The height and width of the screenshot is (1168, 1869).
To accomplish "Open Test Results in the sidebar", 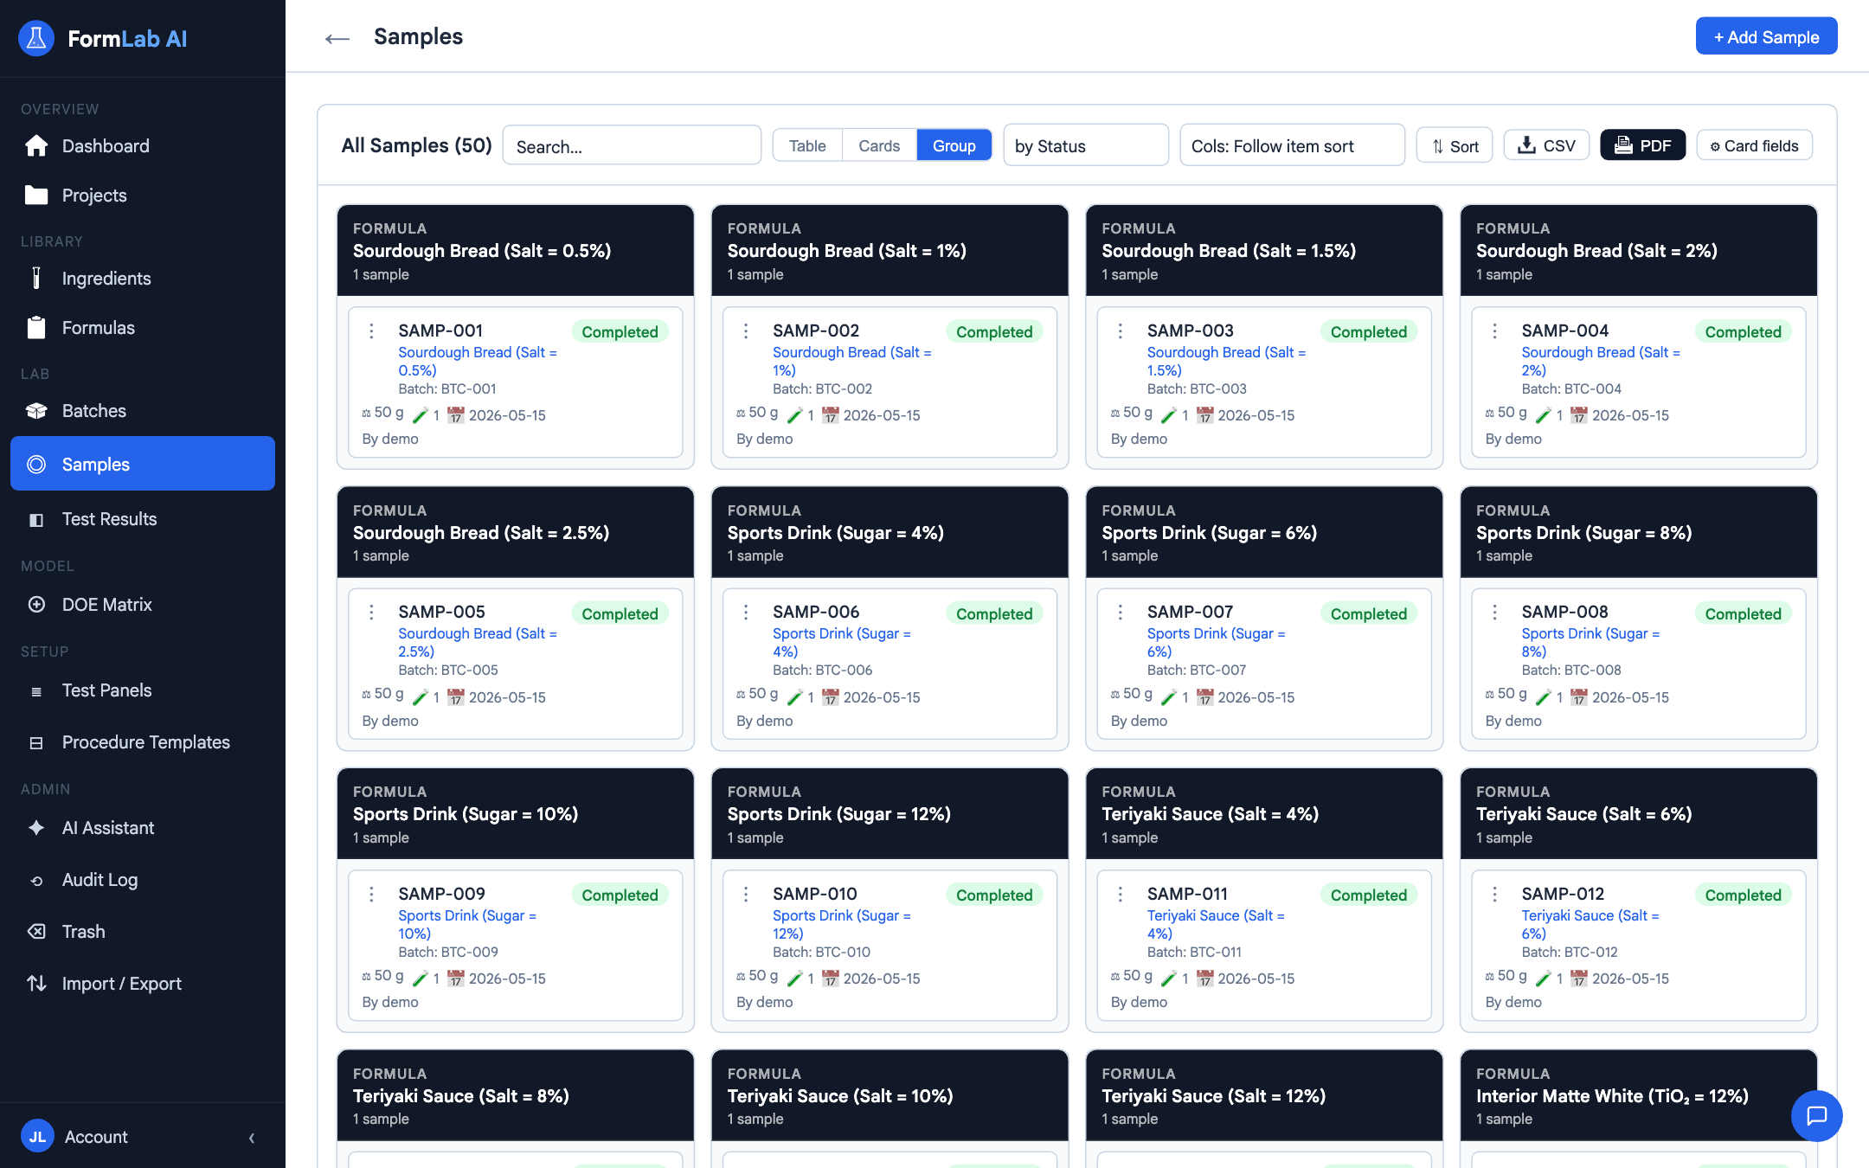I will pos(143,519).
